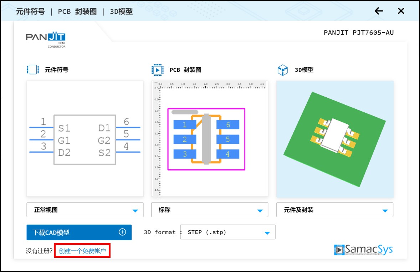Click the 创建一个免费帐户 link
Viewport: 420px width, 272px height.
[82, 251]
